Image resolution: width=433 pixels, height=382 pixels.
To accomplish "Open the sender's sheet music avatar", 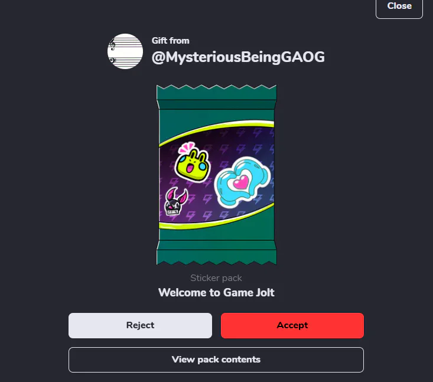I will 125,51.
